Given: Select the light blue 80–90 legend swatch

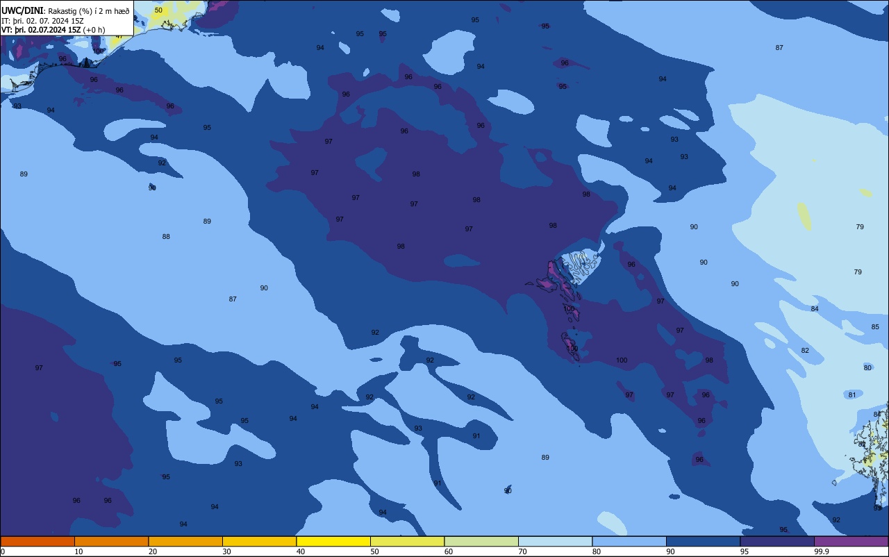Looking at the screenshot, I should coord(629,541).
